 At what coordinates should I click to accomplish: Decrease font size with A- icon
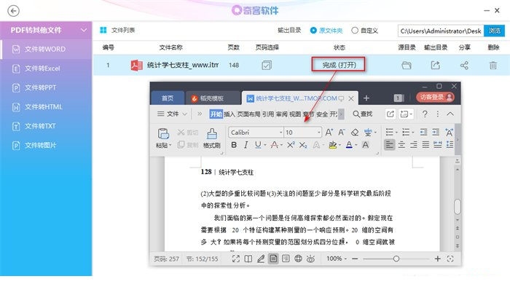coord(341,133)
